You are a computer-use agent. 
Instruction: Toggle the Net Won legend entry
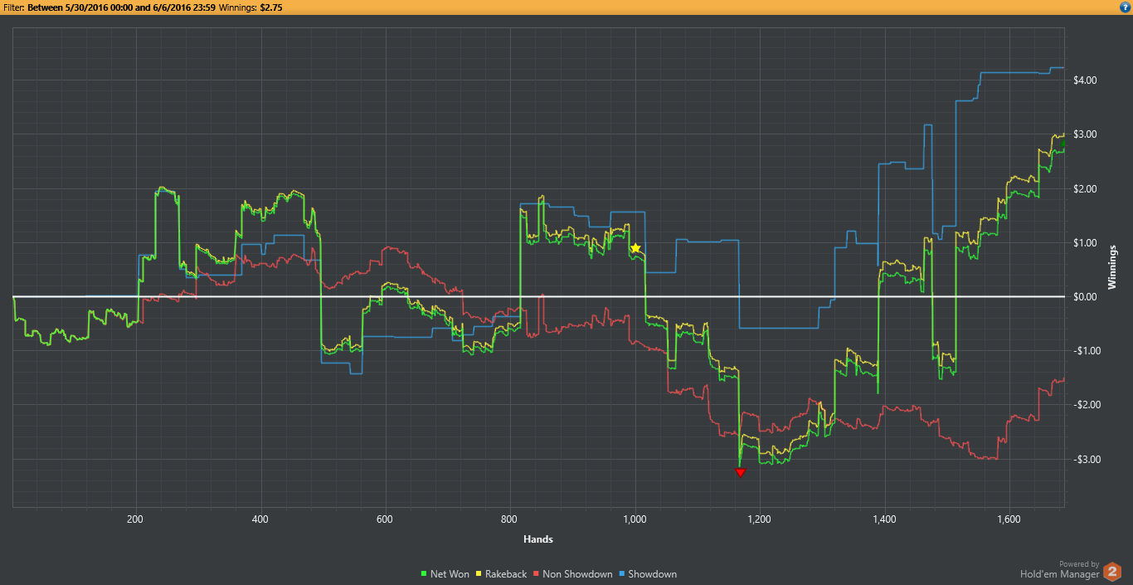pyautogui.click(x=444, y=573)
